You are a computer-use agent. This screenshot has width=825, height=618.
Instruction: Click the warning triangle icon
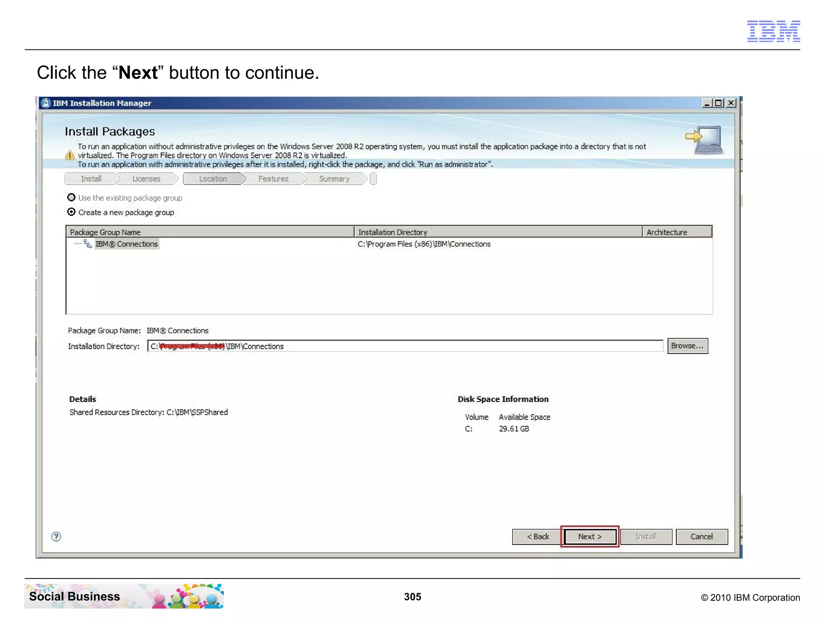click(70, 155)
